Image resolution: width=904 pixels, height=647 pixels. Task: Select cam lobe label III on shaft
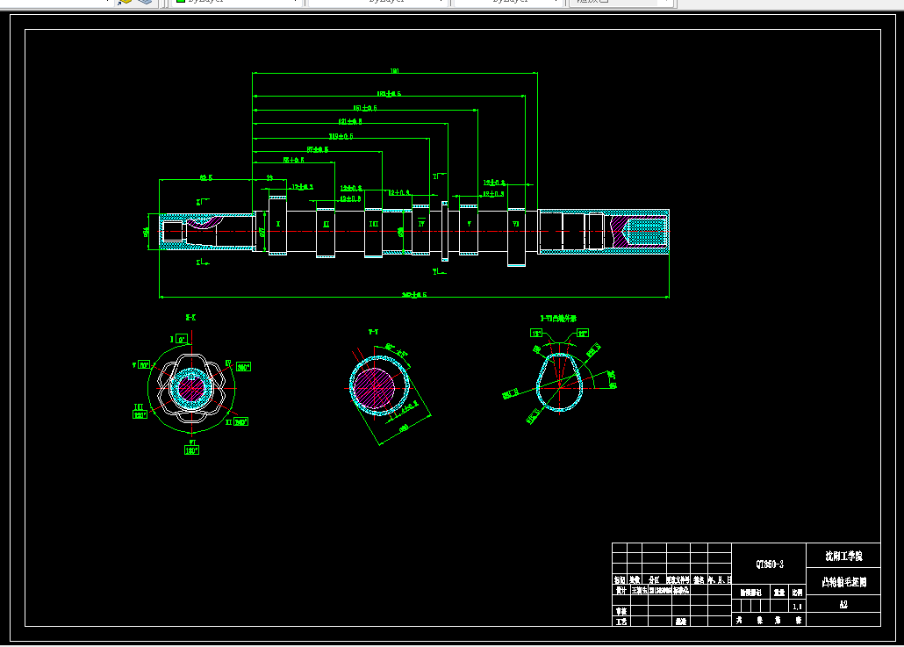click(x=374, y=224)
